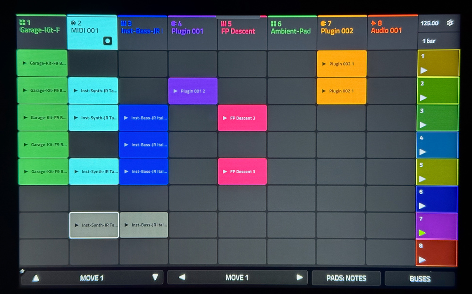The height and width of the screenshot is (294, 472).
Task: Open the 1 bar quantize dropdown
Action: click(438, 41)
